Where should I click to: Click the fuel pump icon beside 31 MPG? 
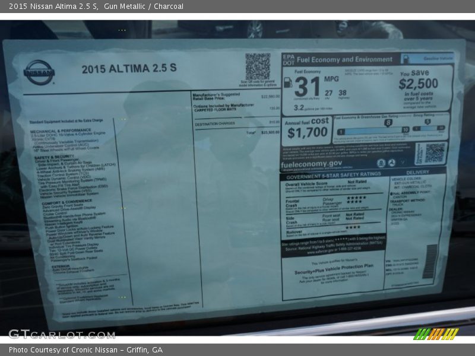point(287,82)
